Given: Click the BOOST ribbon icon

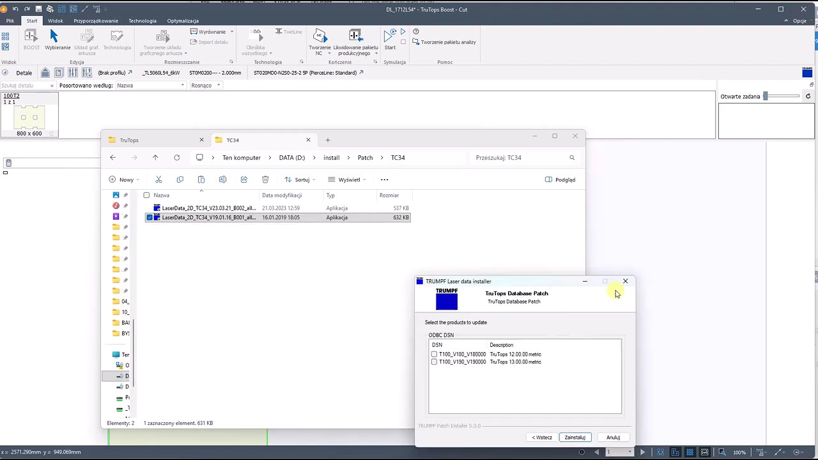Looking at the screenshot, I should (x=31, y=36).
